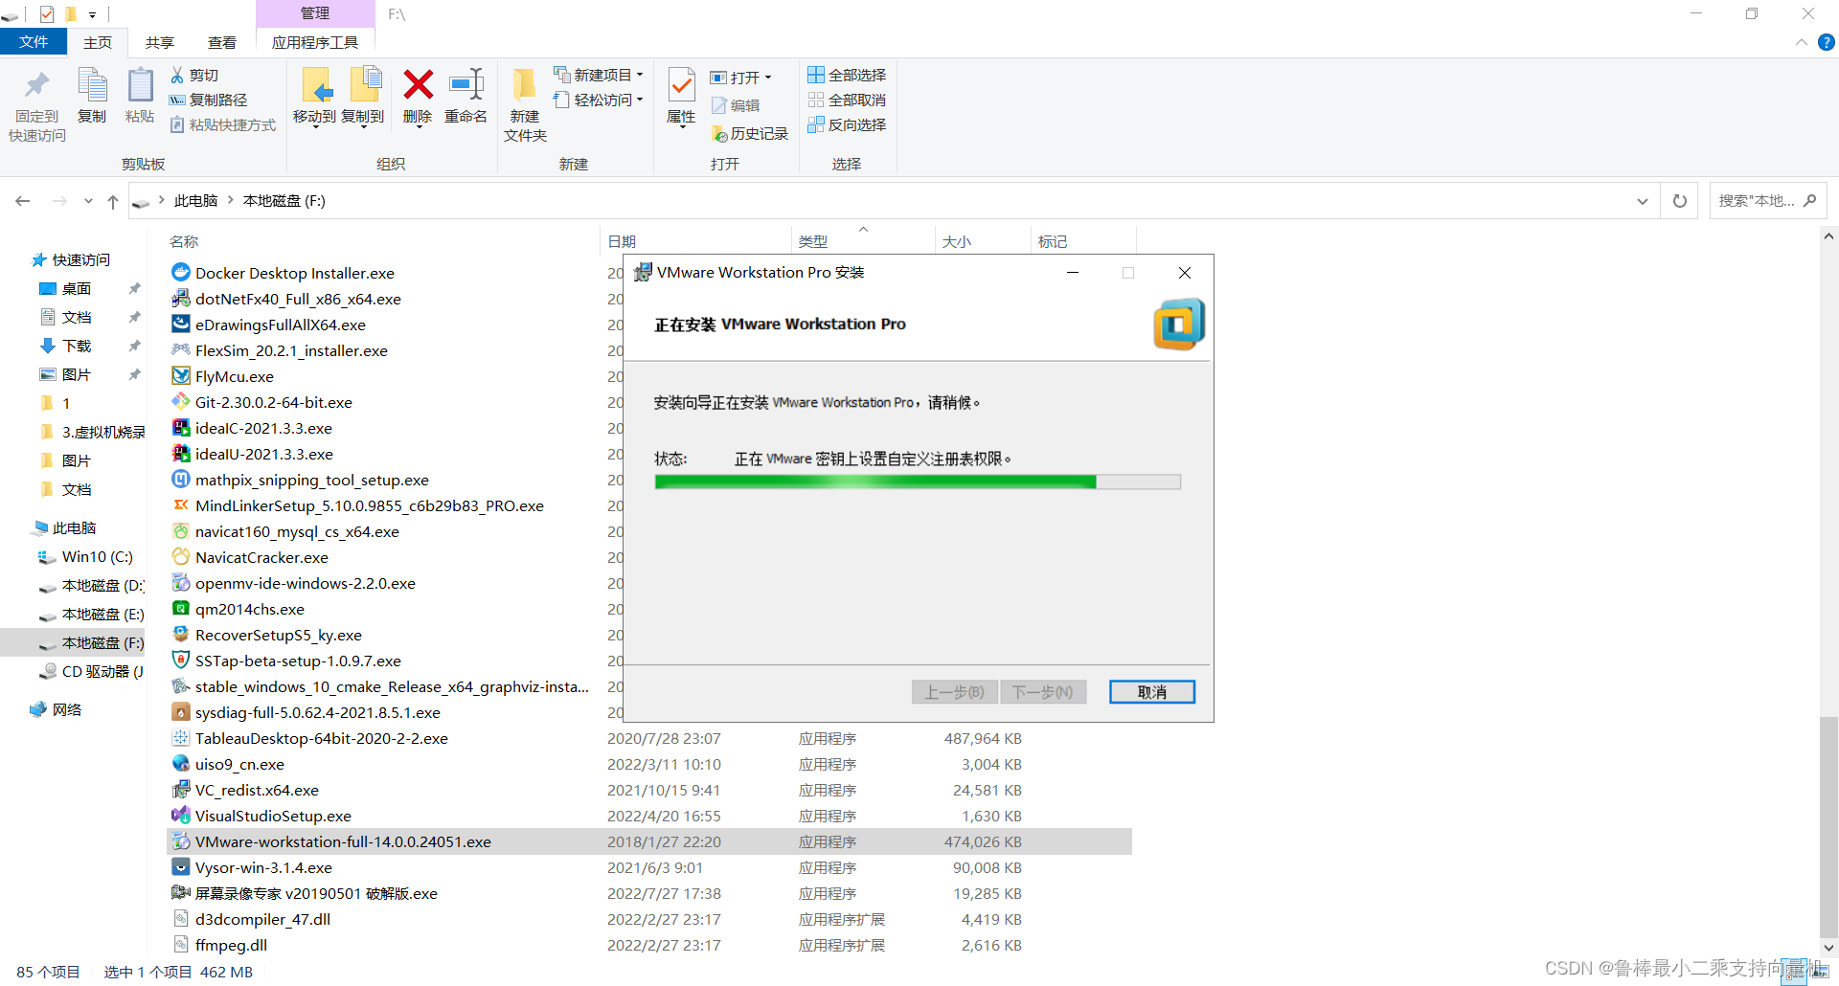Click the blue Help question mark
This screenshot has height=986, width=1839.
(1827, 42)
